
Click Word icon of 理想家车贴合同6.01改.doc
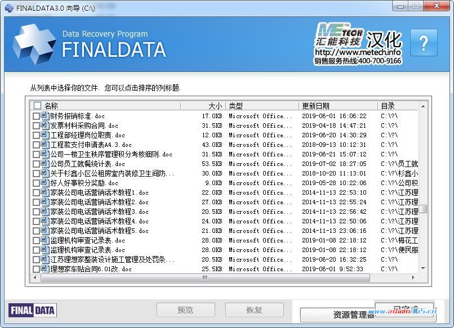pos(44,268)
